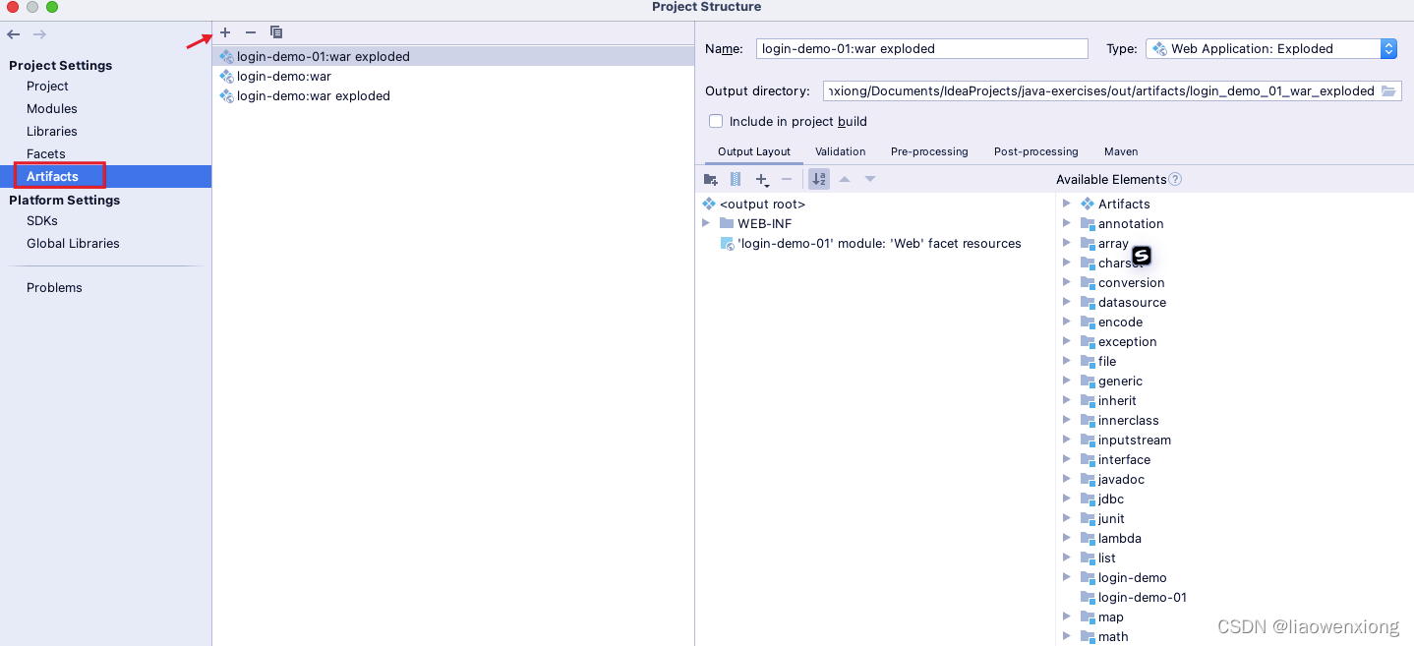The image size is (1414, 646).
Task: Select the javadoc module folder icon
Action: pyautogui.click(x=1088, y=479)
